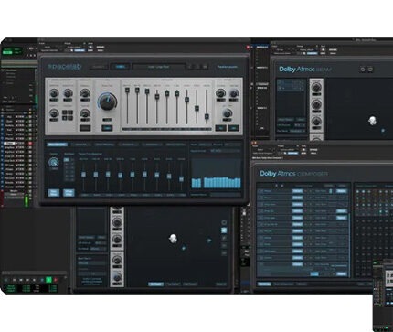Click the red record-arm indicator in the track list
Image resolution: width=393 pixels, height=332 pixels.
tap(30, 143)
